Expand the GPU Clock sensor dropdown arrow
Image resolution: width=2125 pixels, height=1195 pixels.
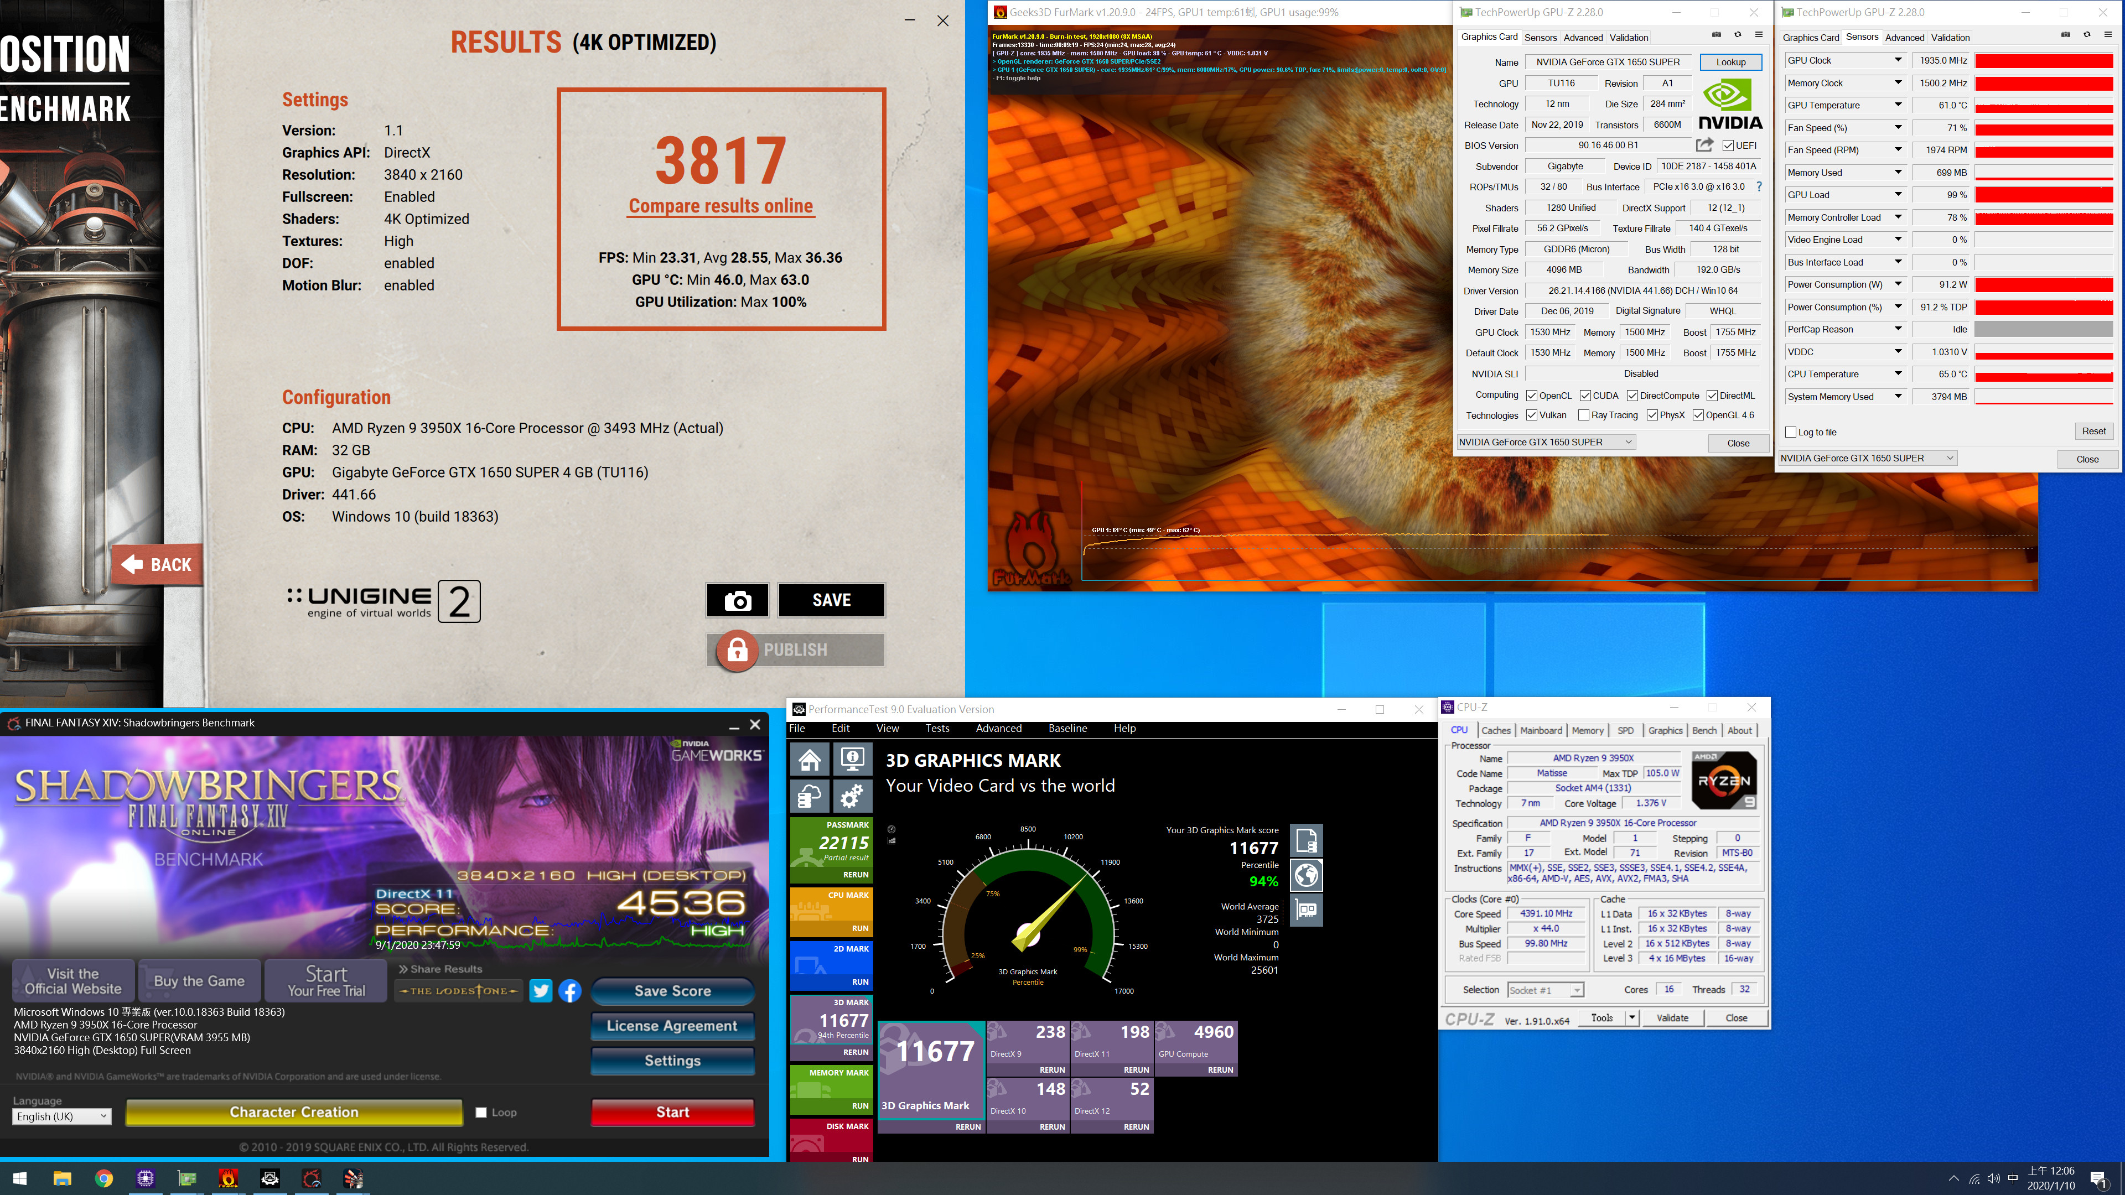(1898, 60)
